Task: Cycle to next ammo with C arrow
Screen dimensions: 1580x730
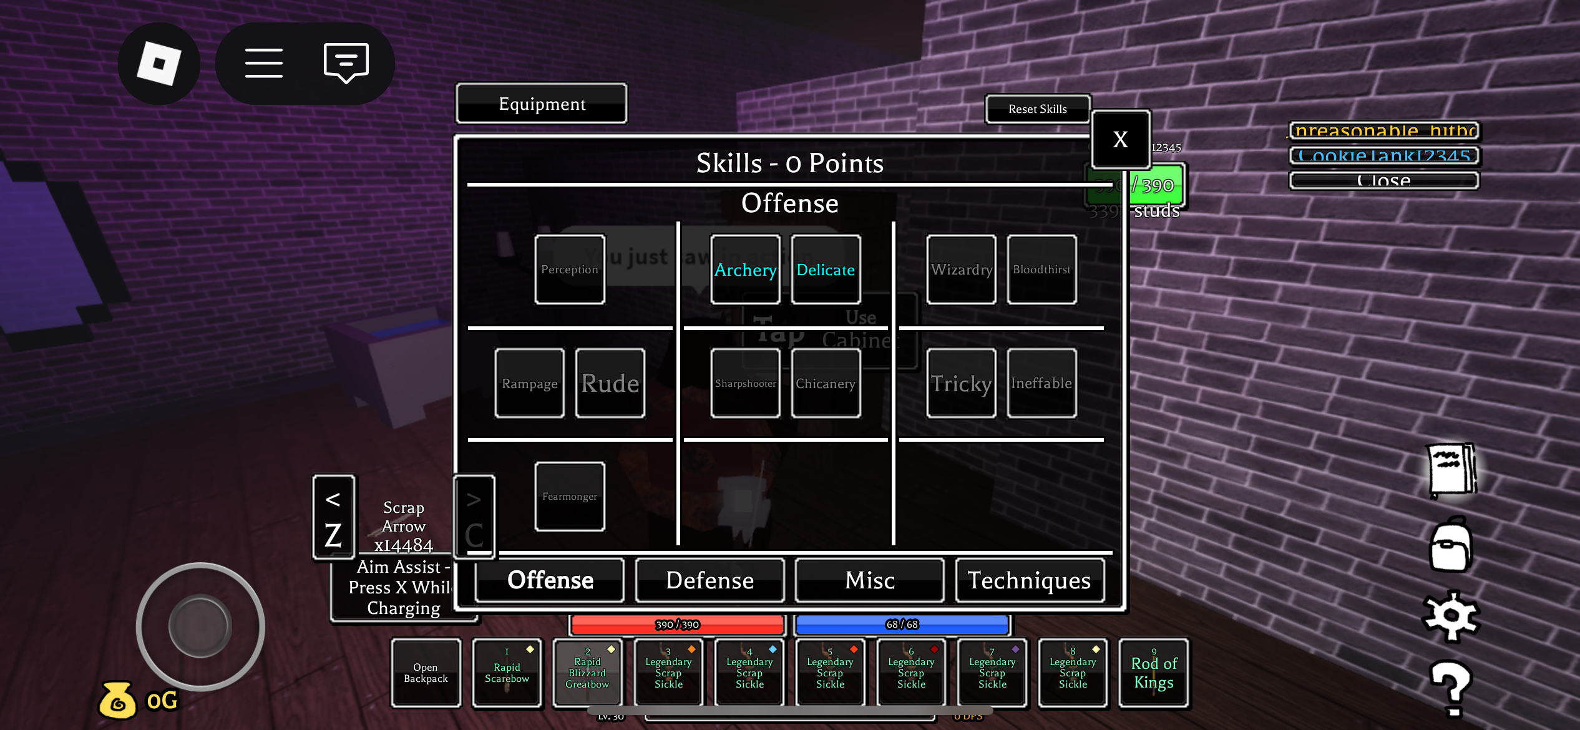Action: [474, 518]
